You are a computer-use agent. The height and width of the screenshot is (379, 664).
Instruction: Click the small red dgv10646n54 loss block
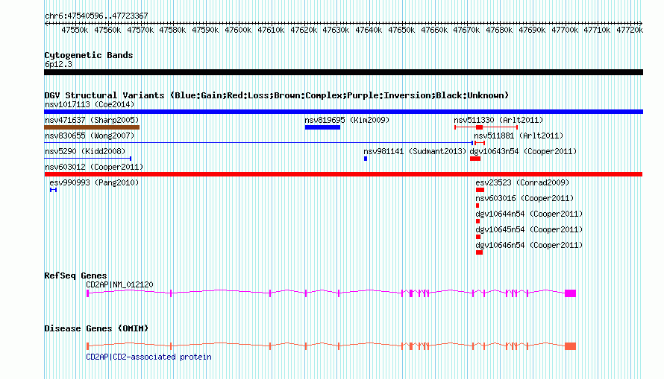coord(480,252)
